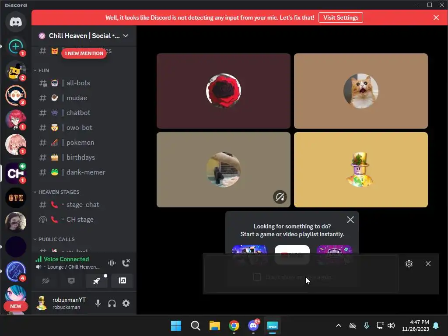Select the red rose participant tile
Viewport: 448px width, 336px height.
224,91
